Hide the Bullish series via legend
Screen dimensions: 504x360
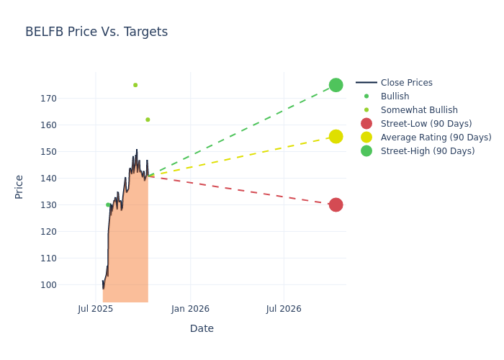(395, 96)
